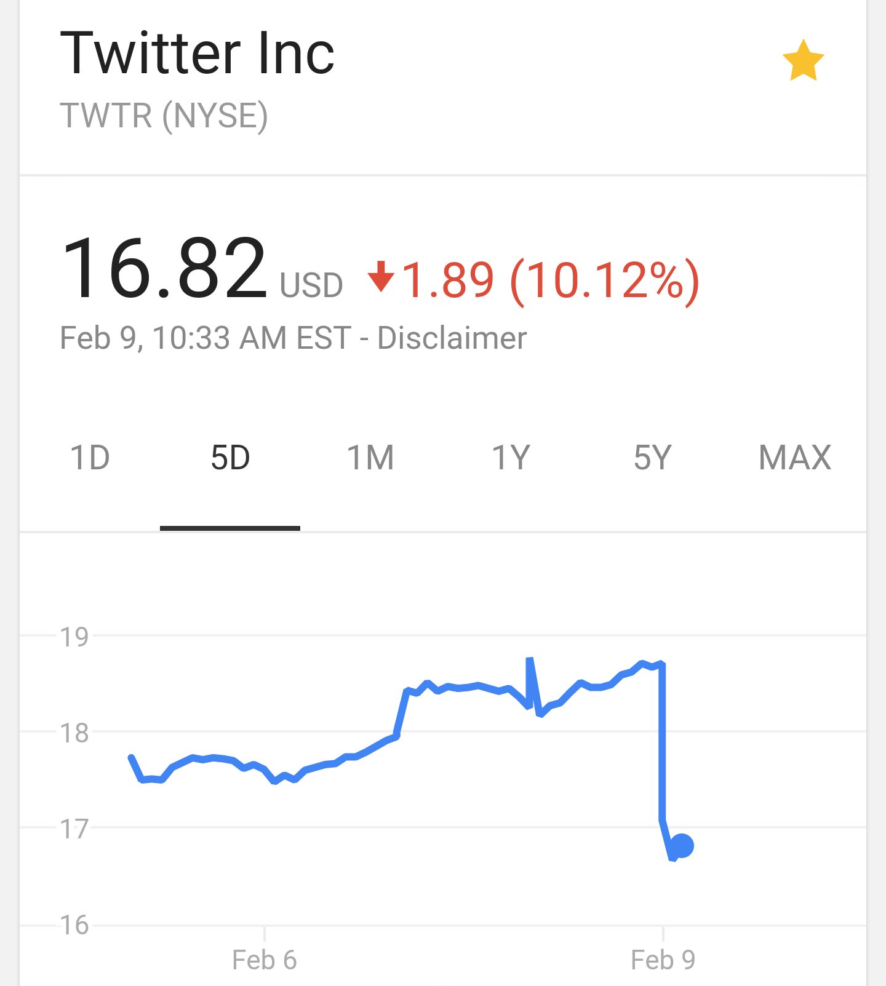The height and width of the screenshot is (986, 886).
Task: Click the TWTR (NYSE) ticker text
Action: [x=164, y=116]
